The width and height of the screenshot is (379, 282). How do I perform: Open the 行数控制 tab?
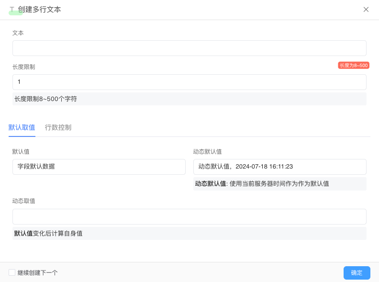click(x=58, y=127)
